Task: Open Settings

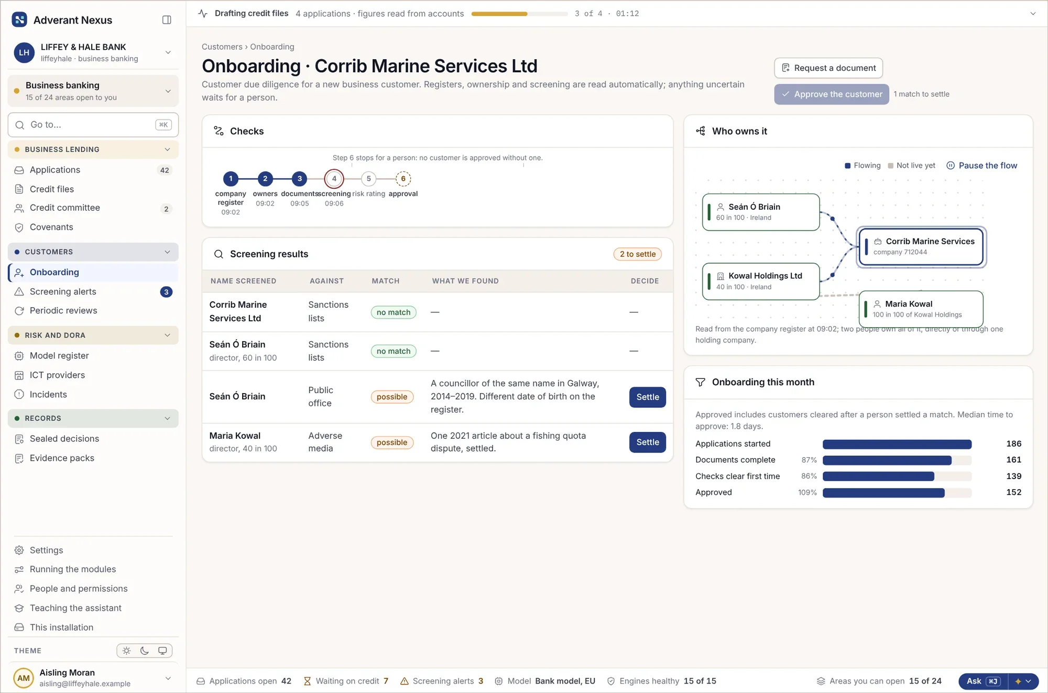Action: pos(93,550)
